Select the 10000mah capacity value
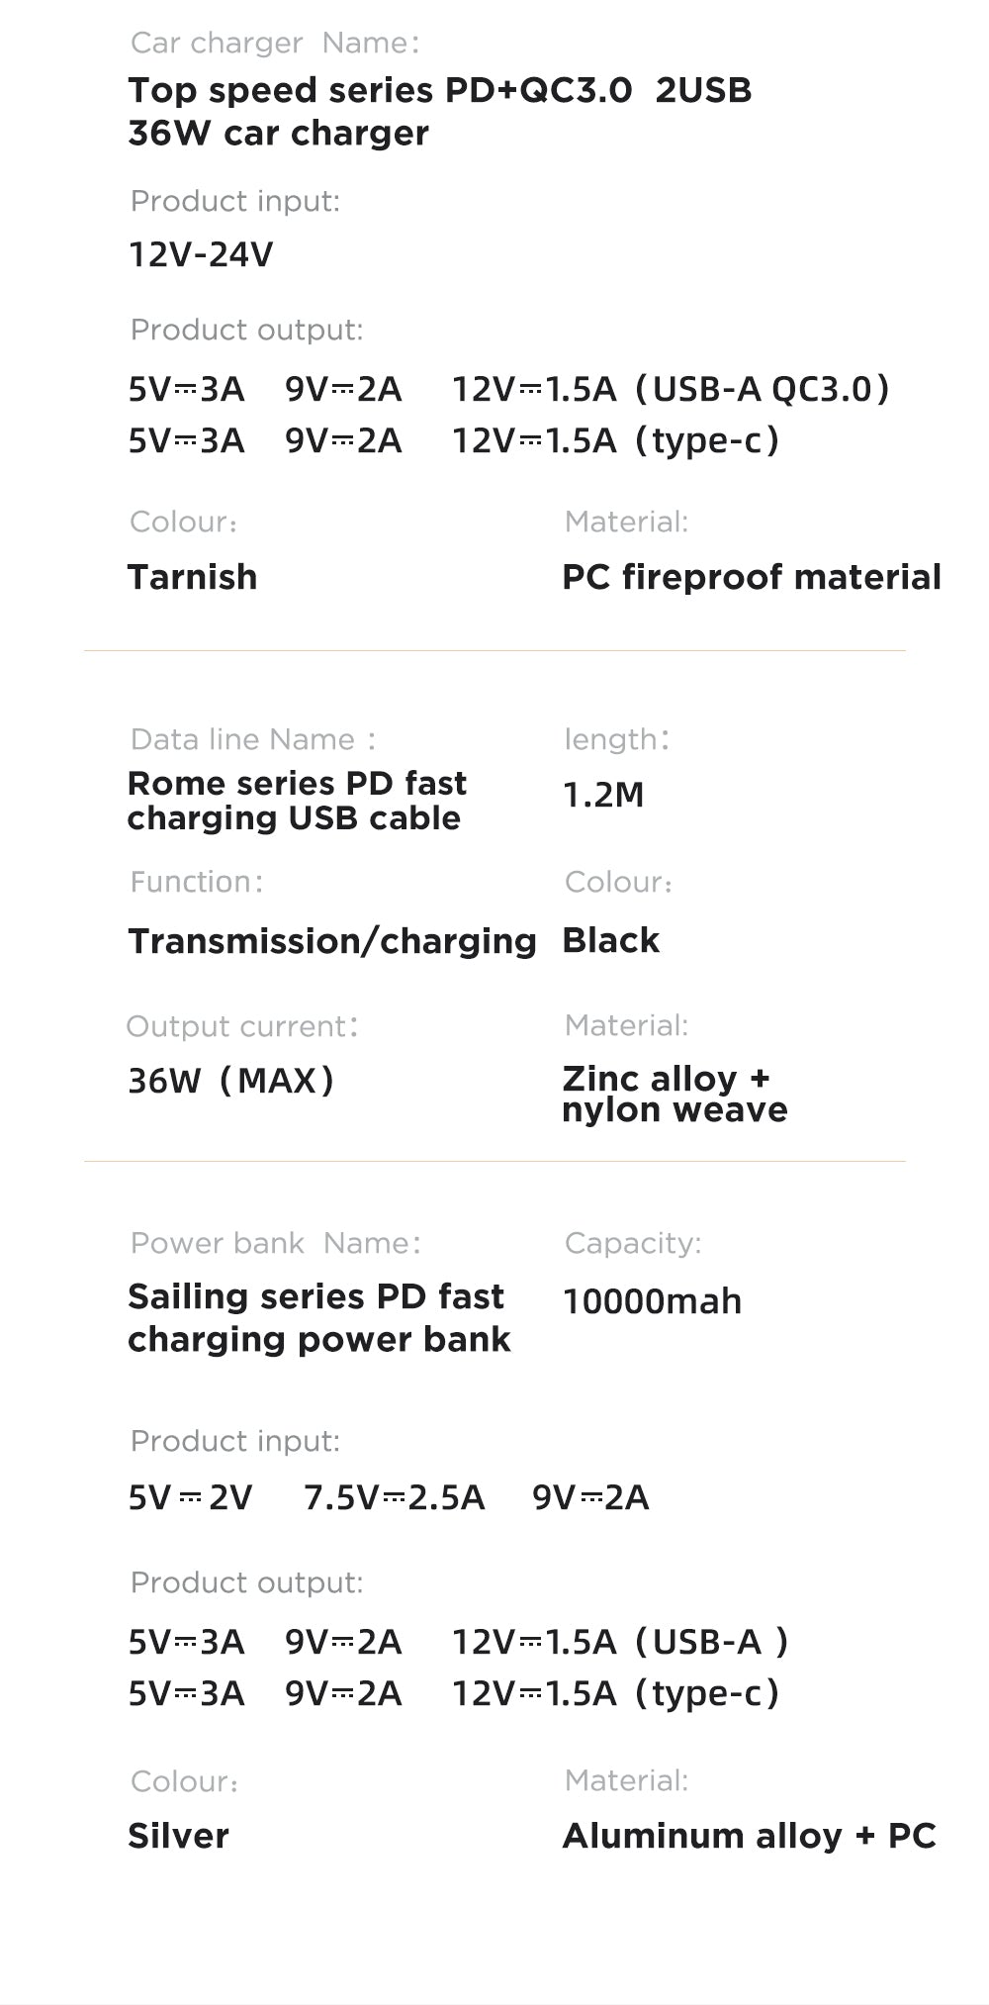989x2005 pixels. point(652,1301)
